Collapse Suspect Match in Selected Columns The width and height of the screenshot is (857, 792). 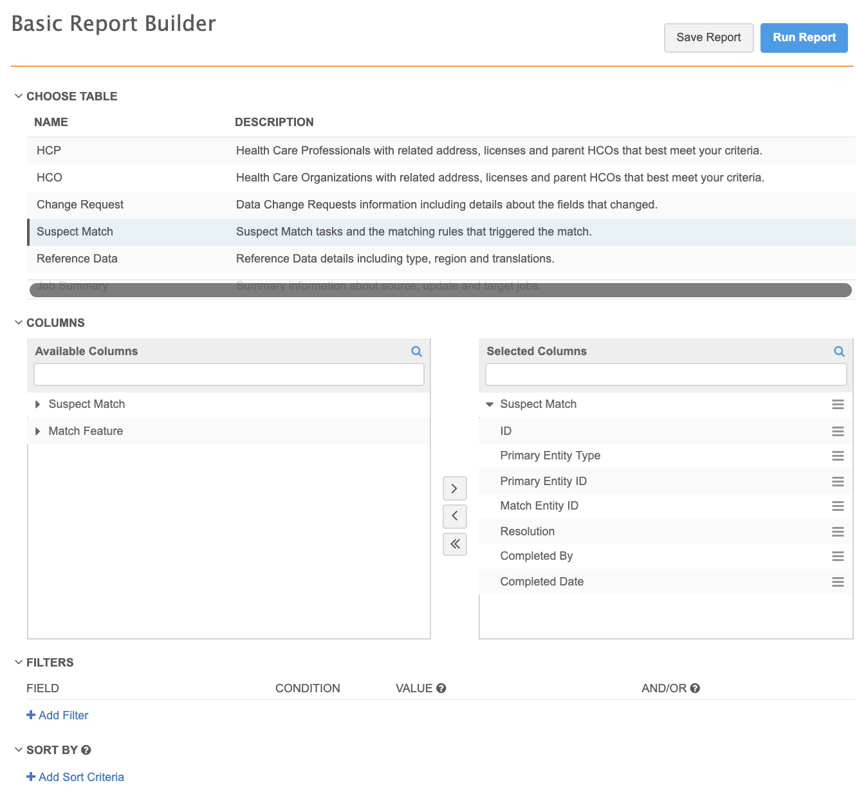coord(490,404)
